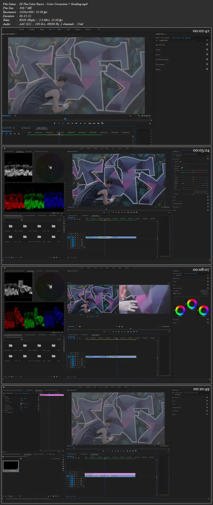Disable HSL Secondary checkbox in the 00:02:42 frame
This screenshot has width=213, height=505.
point(207,64)
